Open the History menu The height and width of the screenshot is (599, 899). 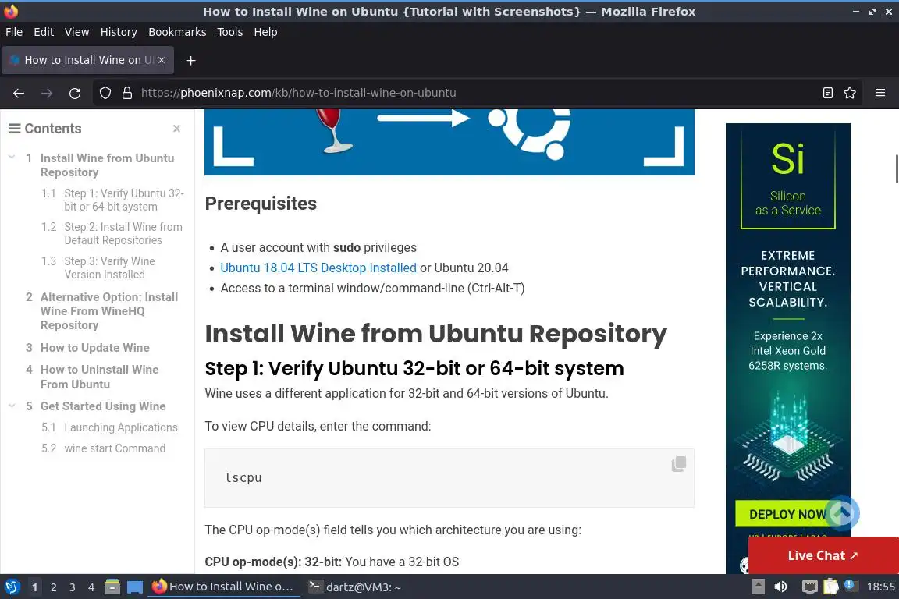click(x=119, y=32)
